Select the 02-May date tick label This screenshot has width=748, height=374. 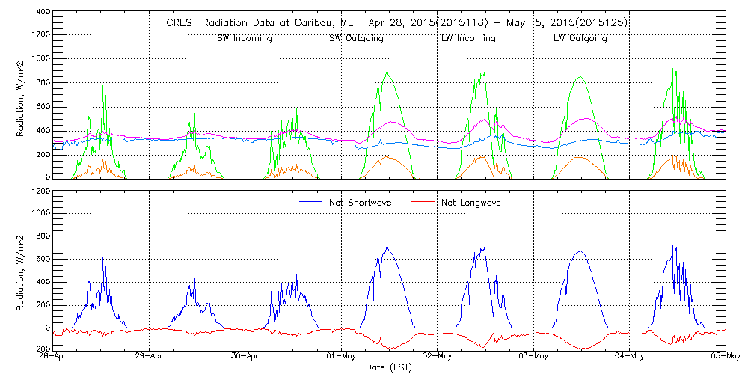pyautogui.click(x=438, y=357)
